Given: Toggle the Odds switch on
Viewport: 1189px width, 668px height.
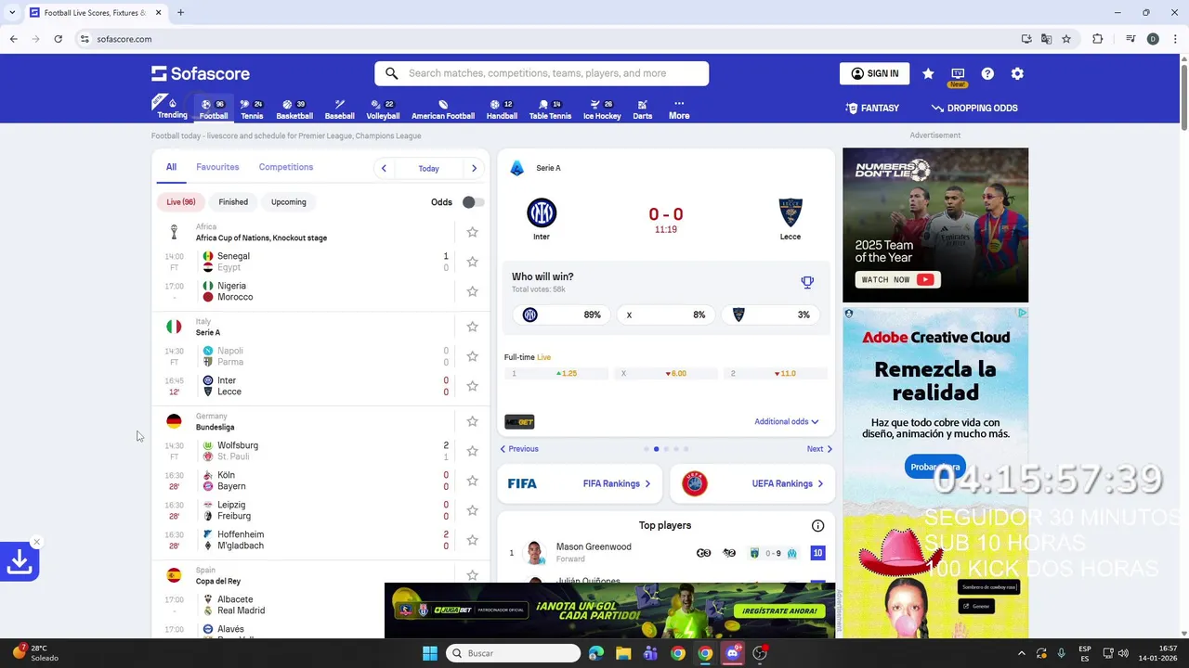Looking at the screenshot, I should coord(473,202).
